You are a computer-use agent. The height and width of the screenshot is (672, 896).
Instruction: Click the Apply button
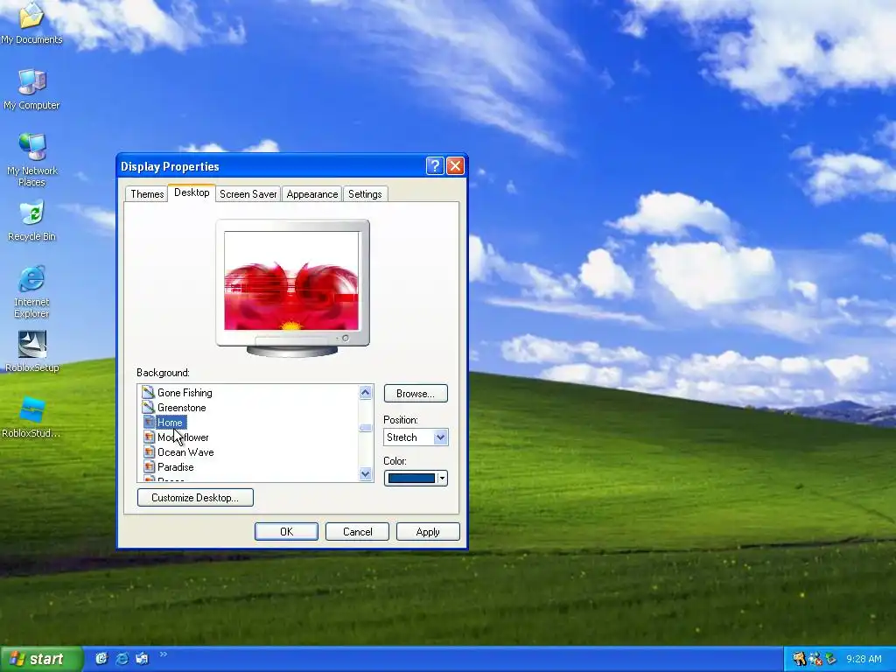coord(428,531)
